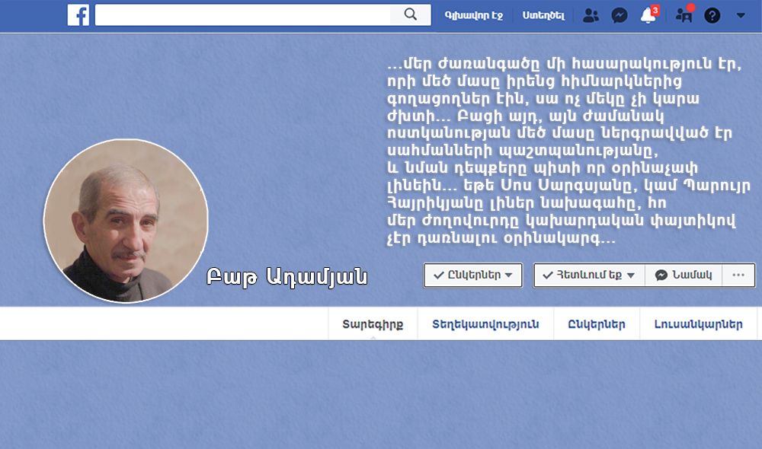Open the Լուսանկարներ tab

(698, 324)
